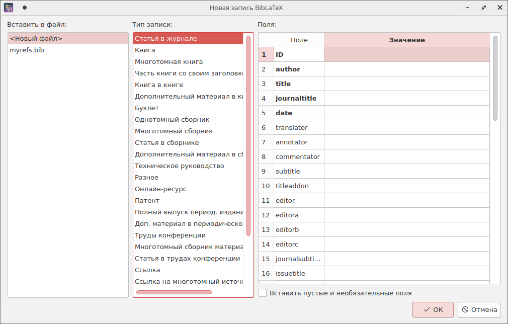Choose entry type Полный выпуск период. издания

(x=188, y=212)
